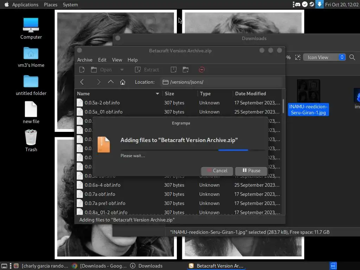360x270 pixels.
Task: Open the Help menu
Action: point(133,60)
